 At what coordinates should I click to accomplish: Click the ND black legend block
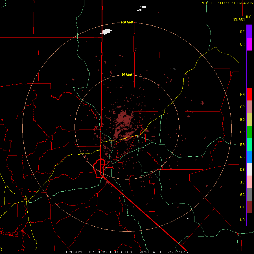[x=249, y=220]
